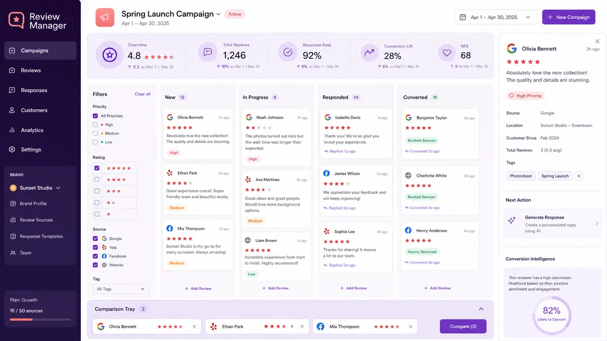
Task: Click the Review Manager logo icon
Action: (x=16, y=20)
